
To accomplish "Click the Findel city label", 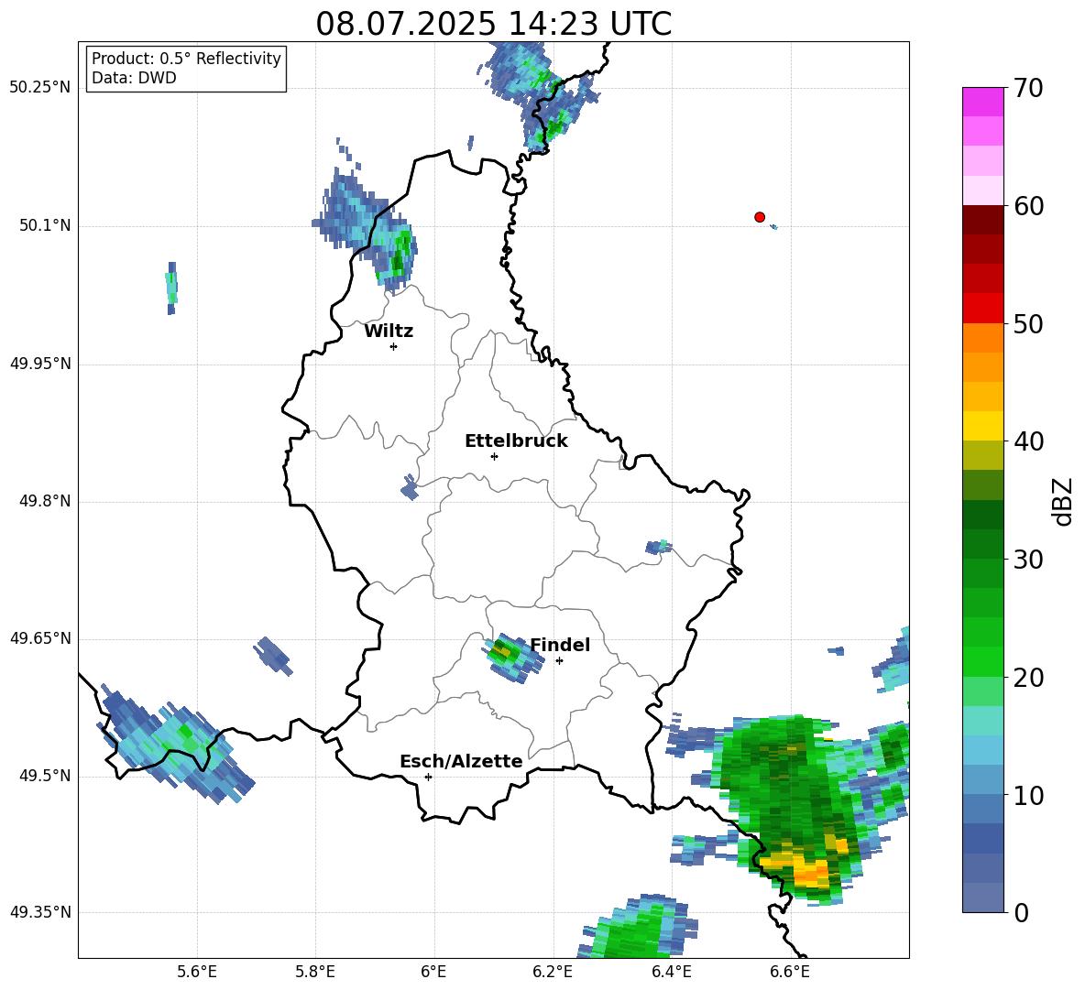I will (x=560, y=645).
